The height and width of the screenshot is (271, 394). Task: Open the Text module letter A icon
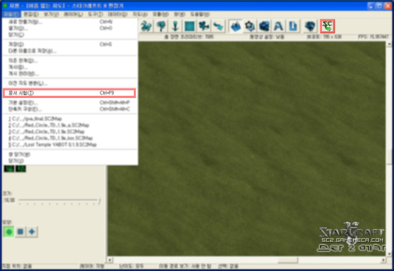pyautogui.click(x=279, y=26)
